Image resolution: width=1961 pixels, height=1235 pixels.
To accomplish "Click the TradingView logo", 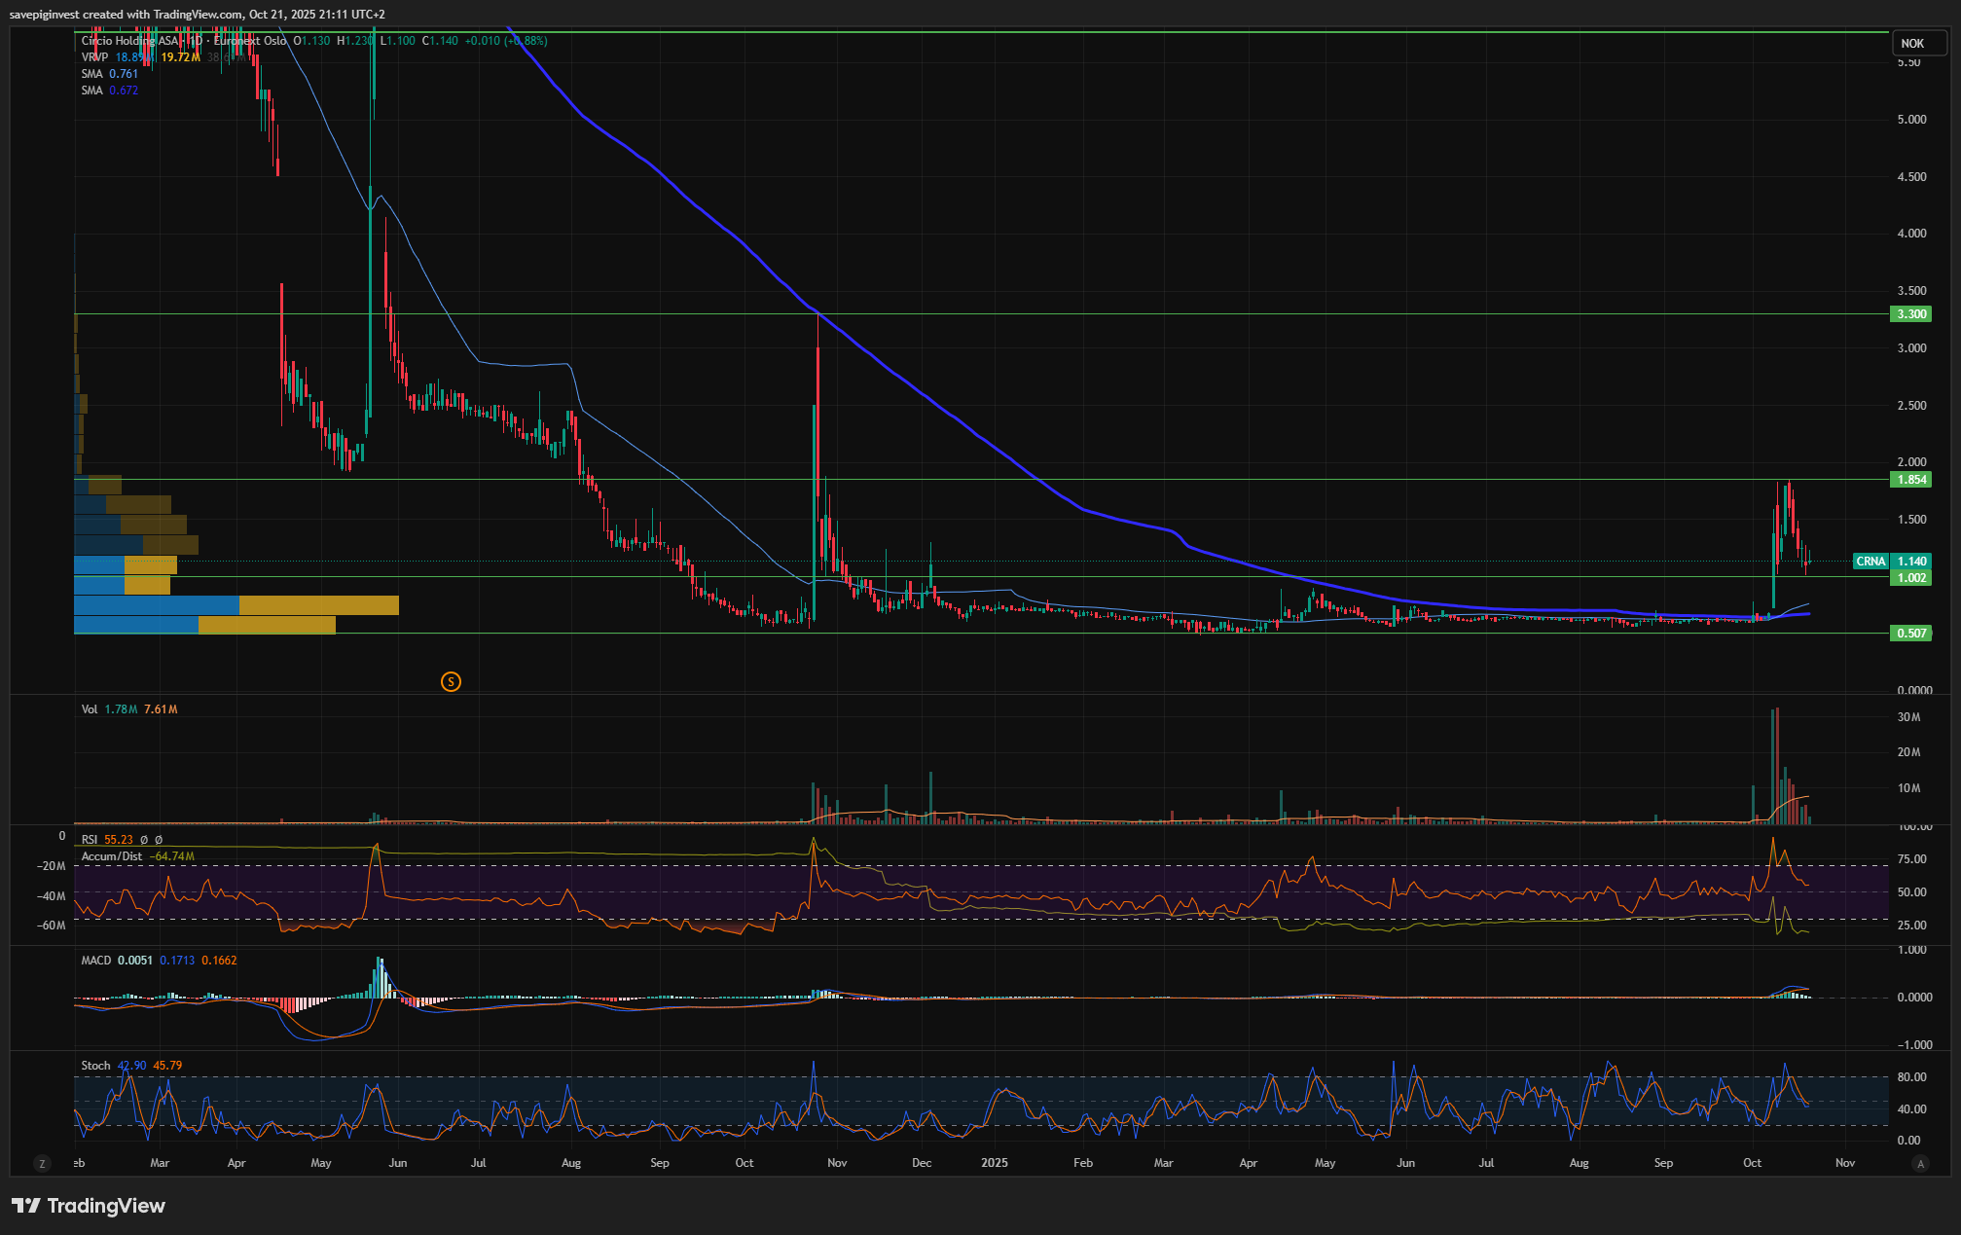I will (x=89, y=1206).
